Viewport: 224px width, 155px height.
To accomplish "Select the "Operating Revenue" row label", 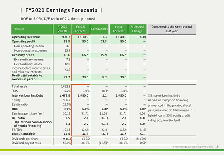I will pyautogui.click(x=26, y=37).
